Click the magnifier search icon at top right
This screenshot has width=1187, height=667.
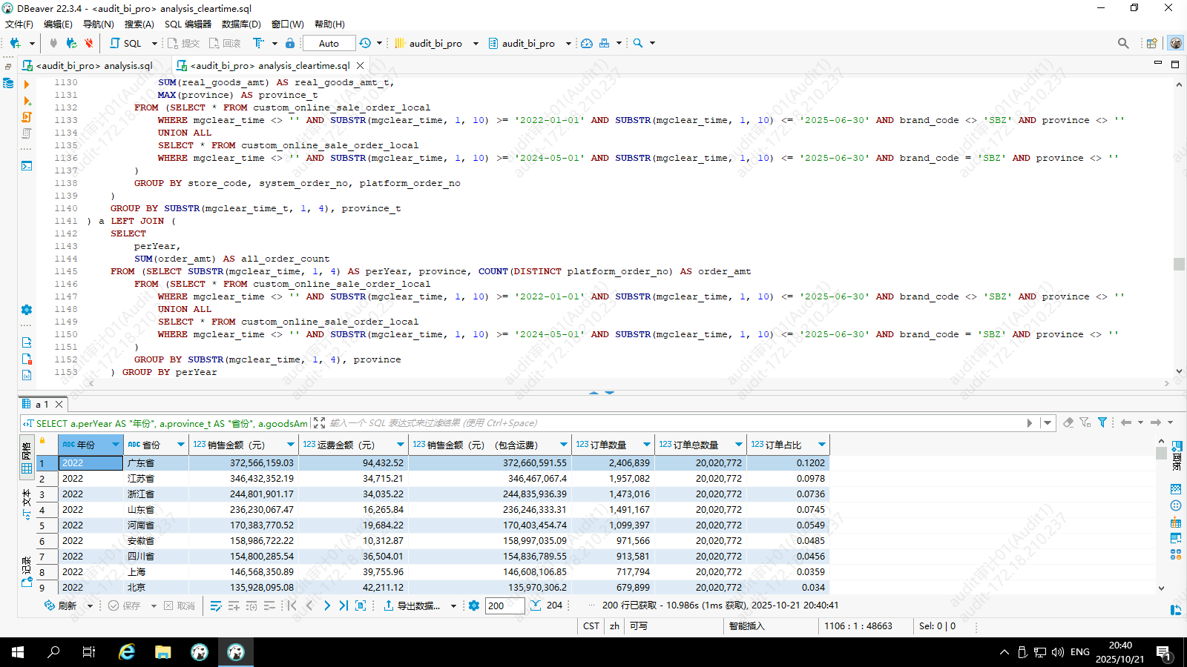1123,43
